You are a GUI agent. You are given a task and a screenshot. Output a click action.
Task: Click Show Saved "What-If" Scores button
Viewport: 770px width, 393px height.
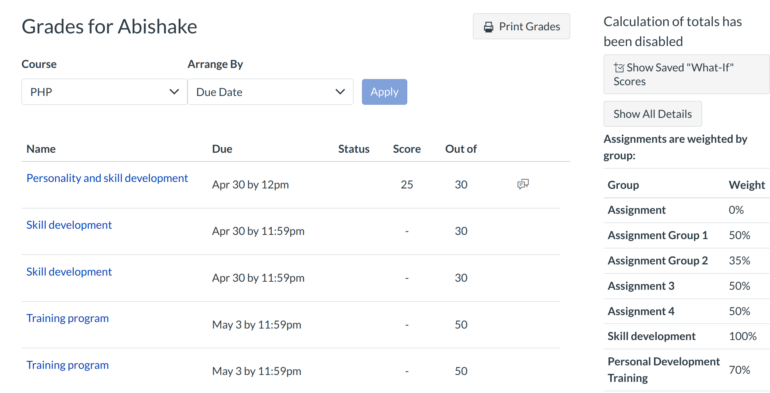[x=686, y=74]
